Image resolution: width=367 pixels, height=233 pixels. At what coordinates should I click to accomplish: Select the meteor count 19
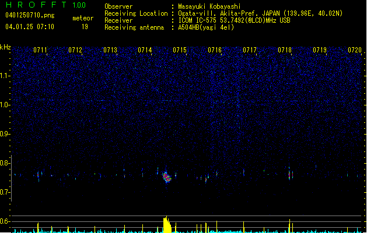pyautogui.click(x=85, y=27)
